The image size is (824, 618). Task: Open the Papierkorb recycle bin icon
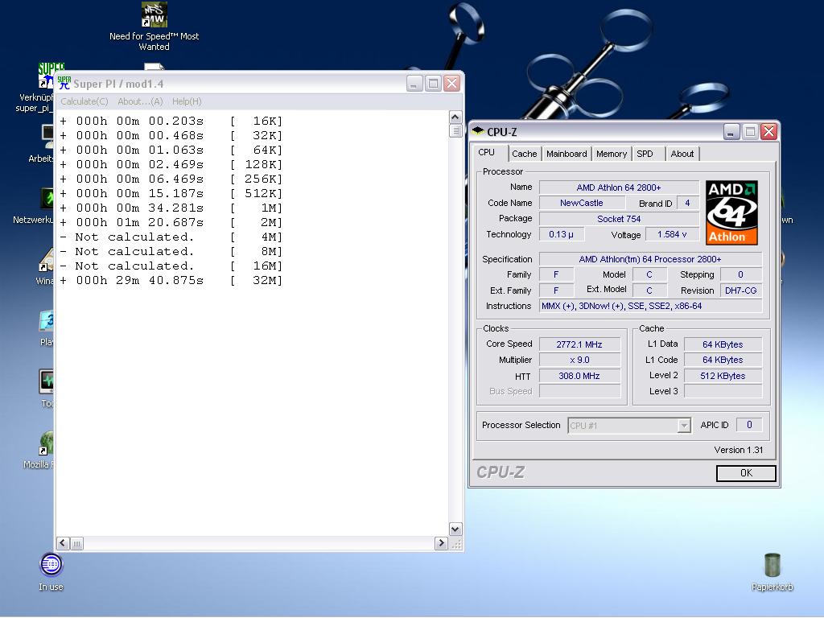click(x=772, y=565)
